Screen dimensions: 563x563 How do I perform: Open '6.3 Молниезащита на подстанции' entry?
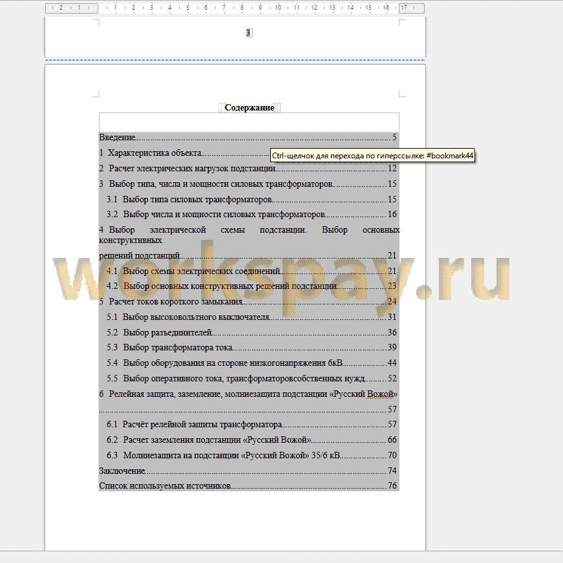click(x=251, y=455)
